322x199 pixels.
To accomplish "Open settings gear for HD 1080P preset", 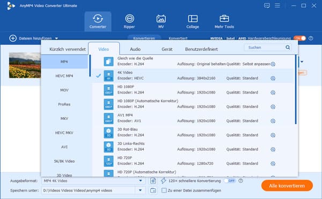I will coord(273,93).
